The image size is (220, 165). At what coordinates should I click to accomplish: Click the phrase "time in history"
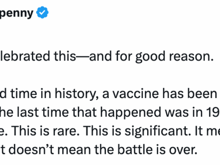55,94
